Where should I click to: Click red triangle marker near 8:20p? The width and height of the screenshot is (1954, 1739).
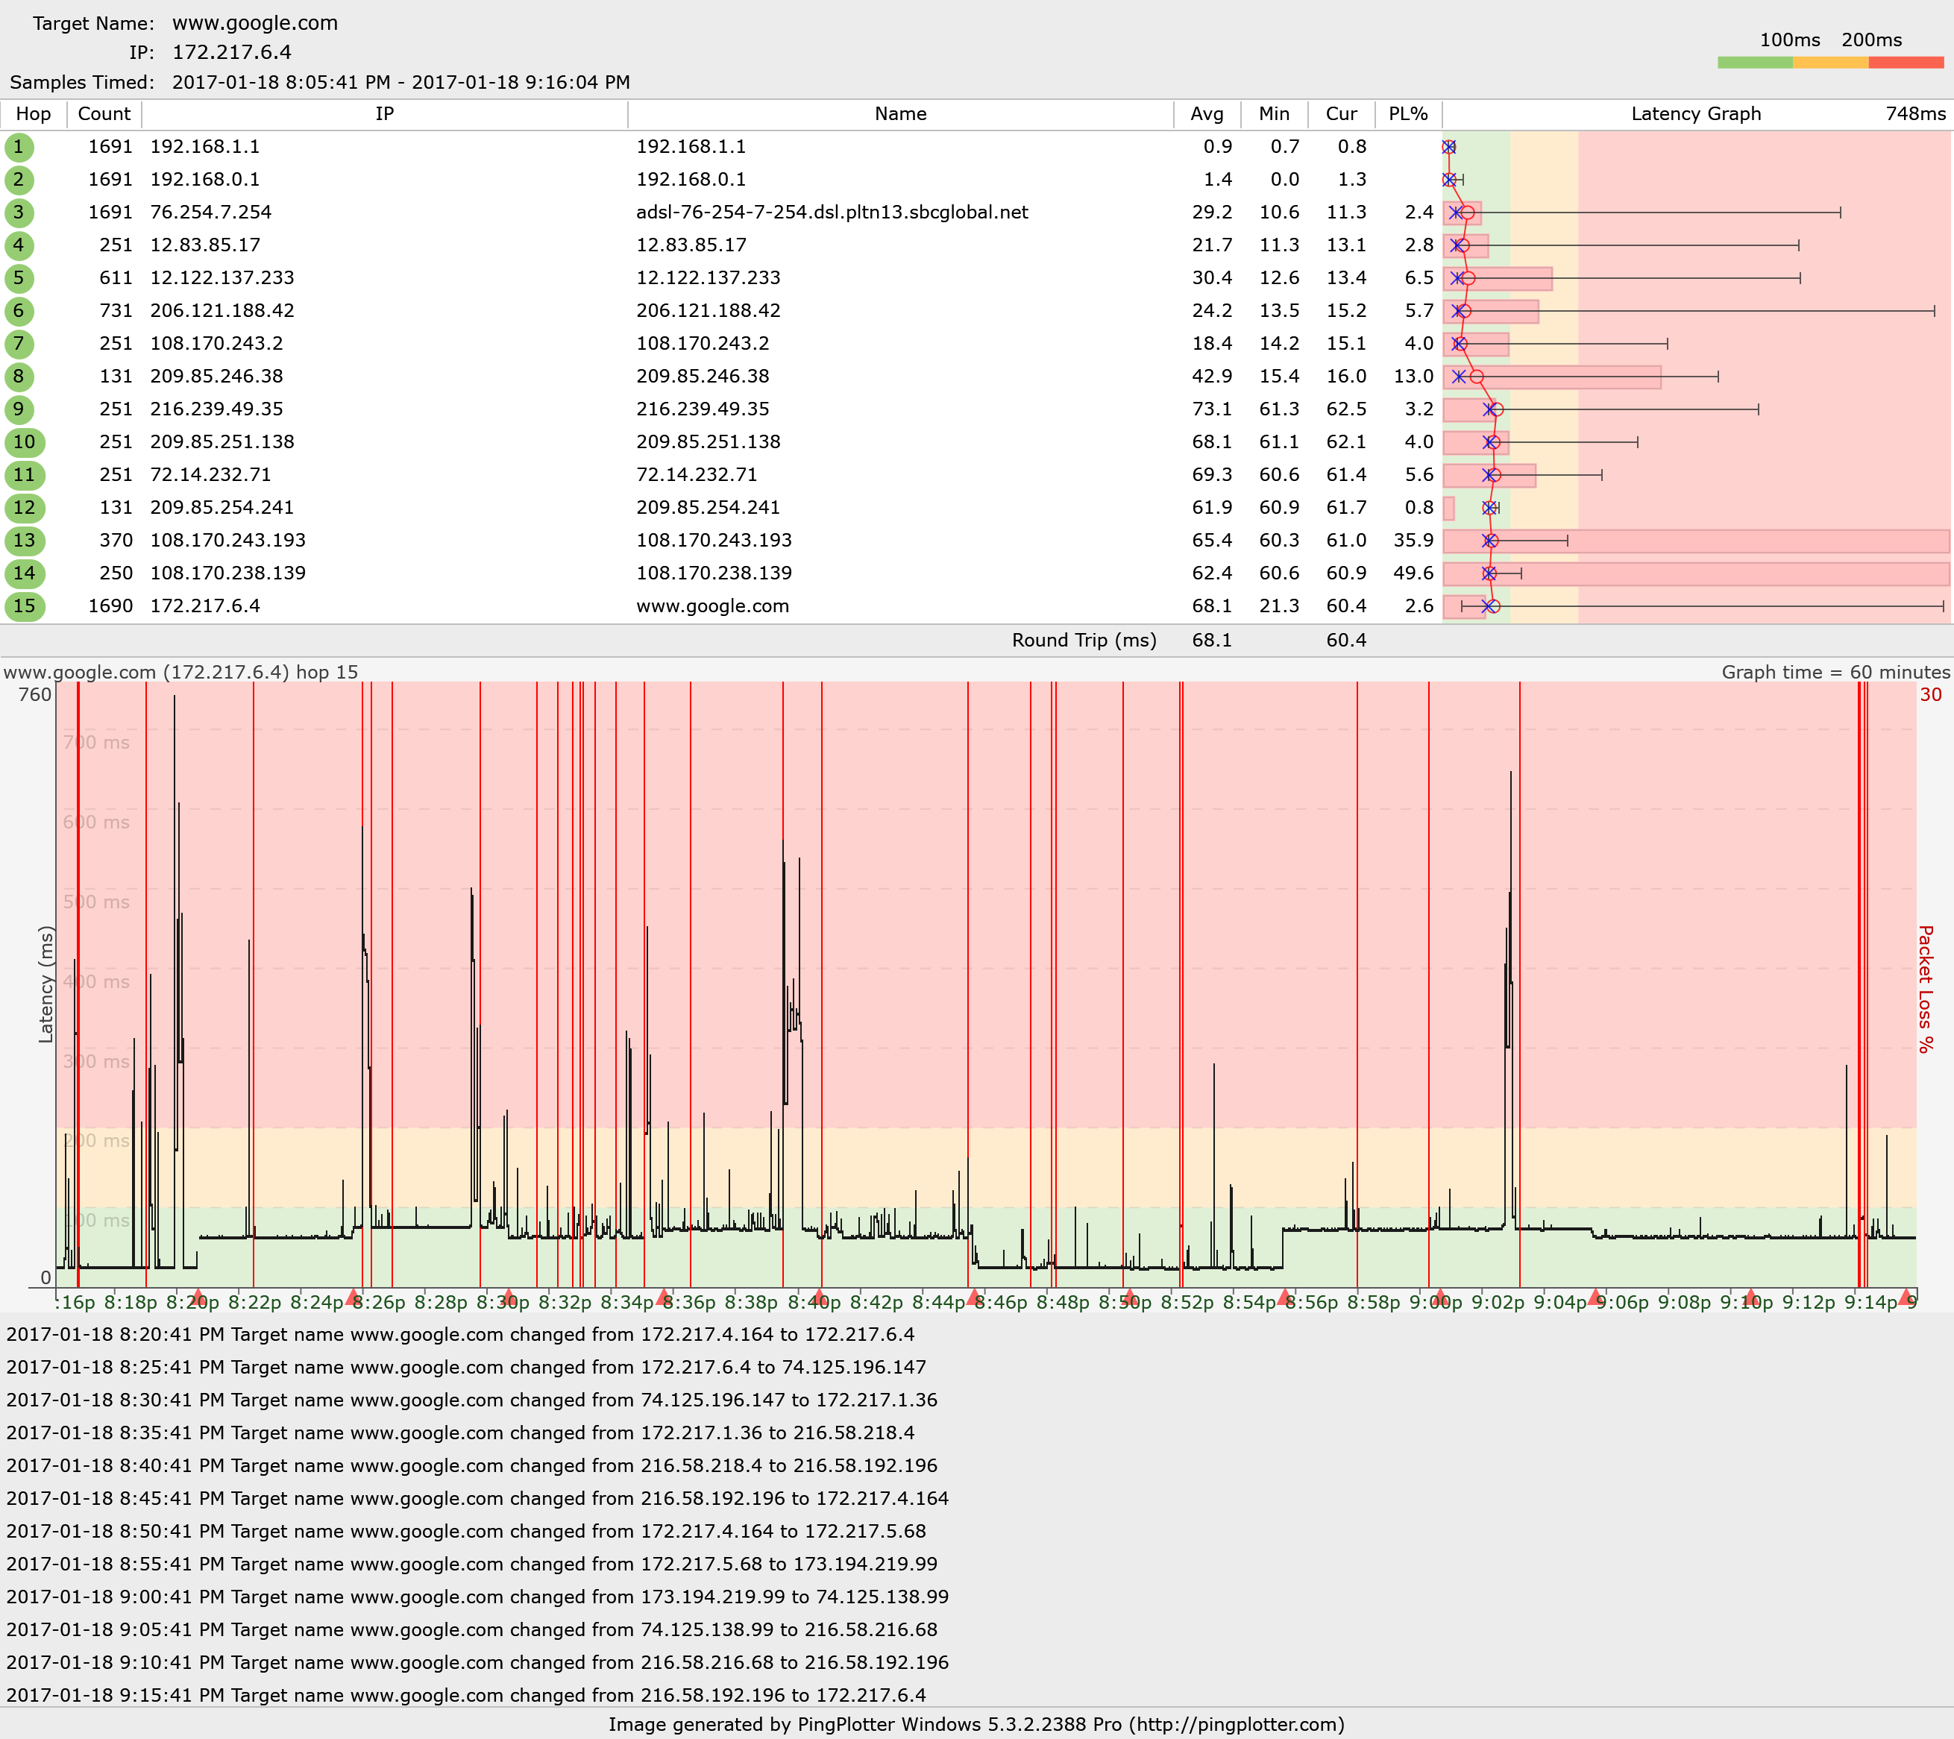click(x=198, y=1298)
